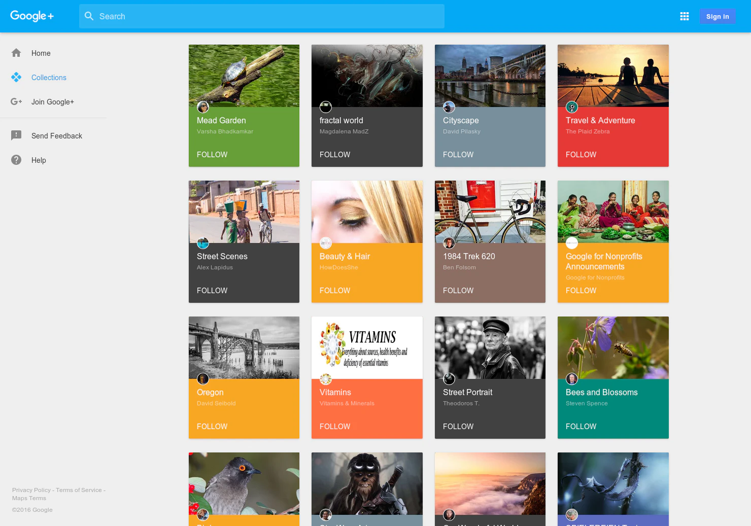Image resolution: width=751 pixels, height=526 pixels.
Task: Go to Home in sidebar
Action: click(53, 53)
